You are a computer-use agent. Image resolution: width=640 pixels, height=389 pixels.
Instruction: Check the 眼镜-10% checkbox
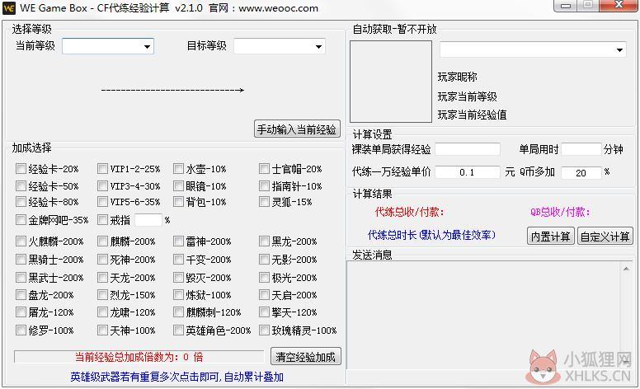(178, 186)
